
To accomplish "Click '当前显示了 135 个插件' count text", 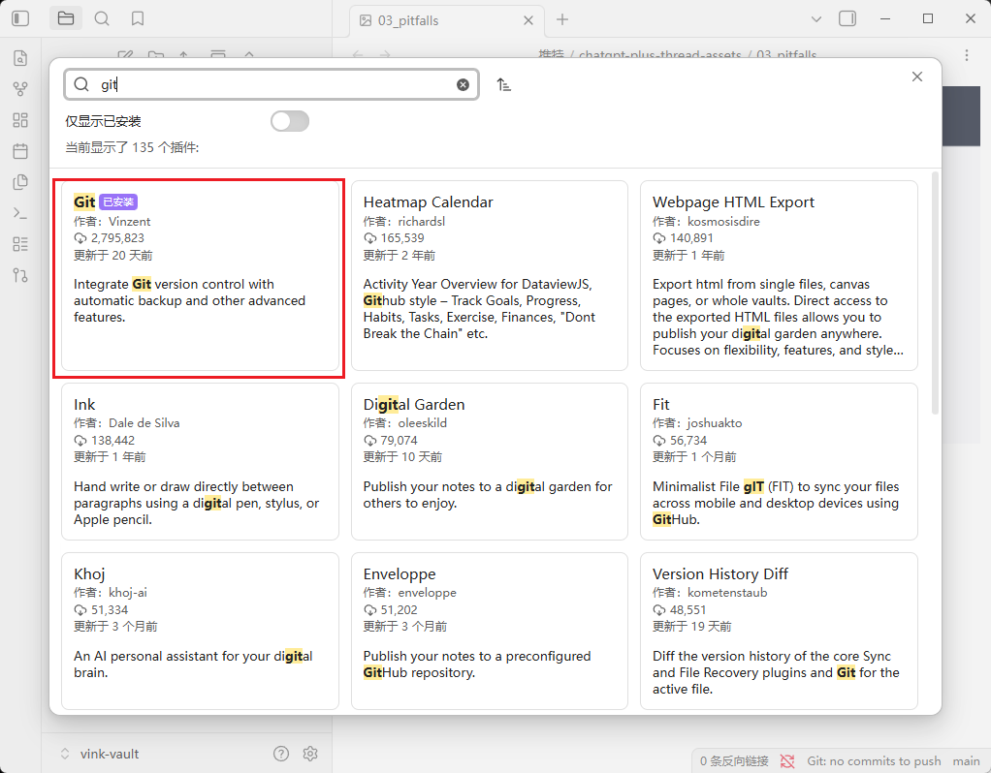I will coord(132,147).
